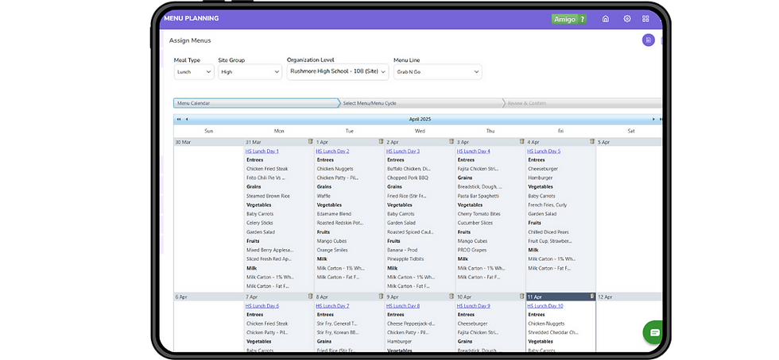Click the April 2025 calendar title

[420, 119]
